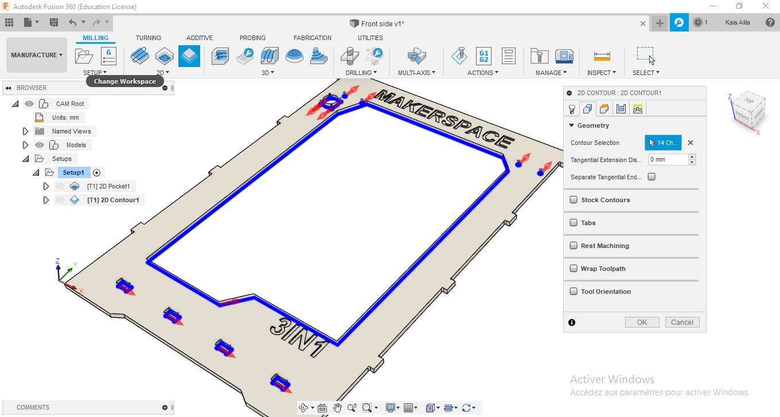
Task: Click the ViewCube in the viewport corner
Action: (747, 111)
